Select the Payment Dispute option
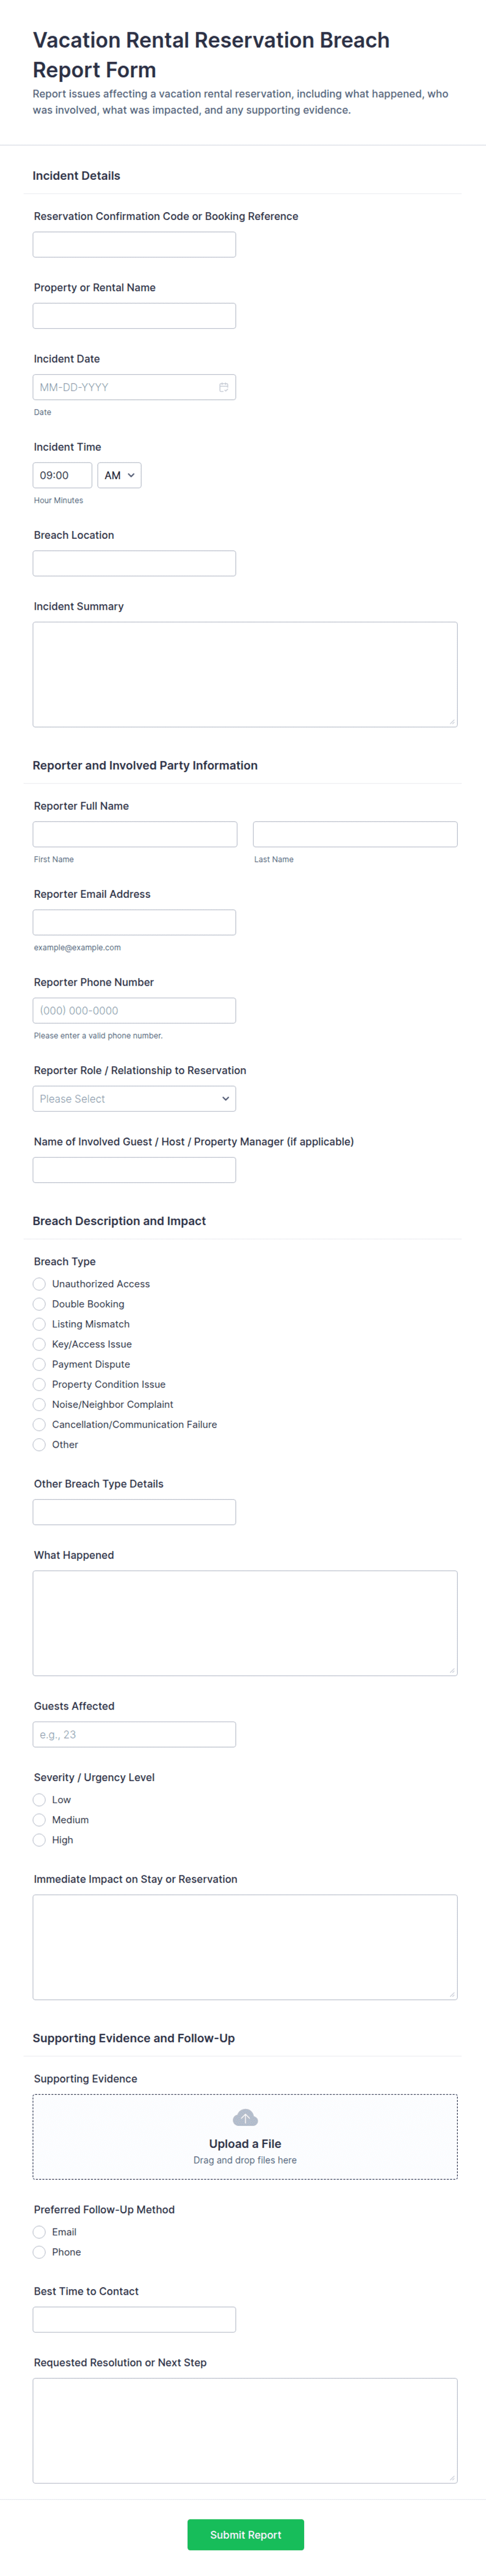This screenshot has height=2576, width=486. (x=39, y=1364)
